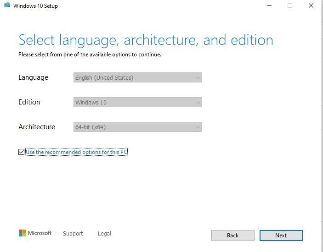Viewport: 323px width, 252px height.
Task: Open the Language dropdown
Action: click(x=137, y=77)
